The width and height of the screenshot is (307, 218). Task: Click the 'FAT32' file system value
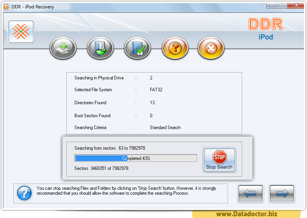tap(156, 90)
